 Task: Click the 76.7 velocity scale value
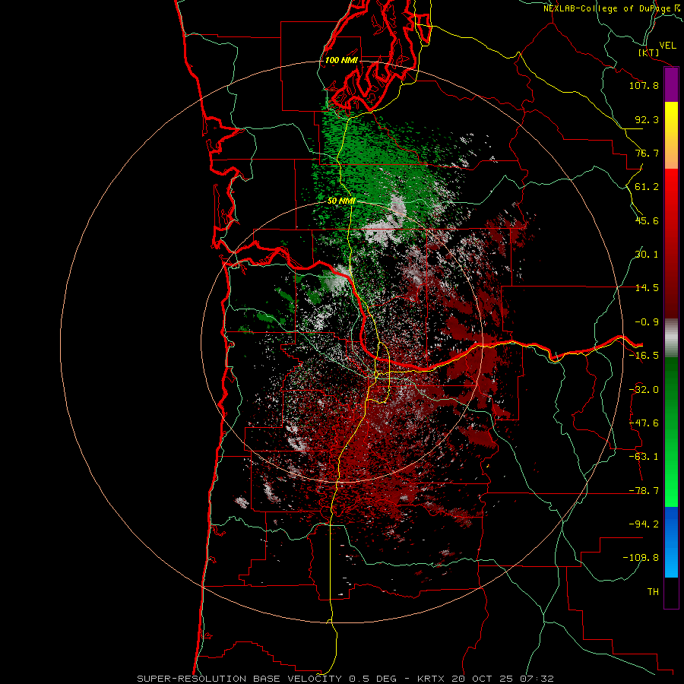647,153
